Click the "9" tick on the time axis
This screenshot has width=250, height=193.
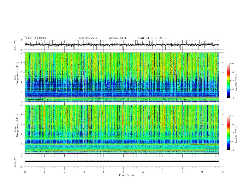point(202,172)
